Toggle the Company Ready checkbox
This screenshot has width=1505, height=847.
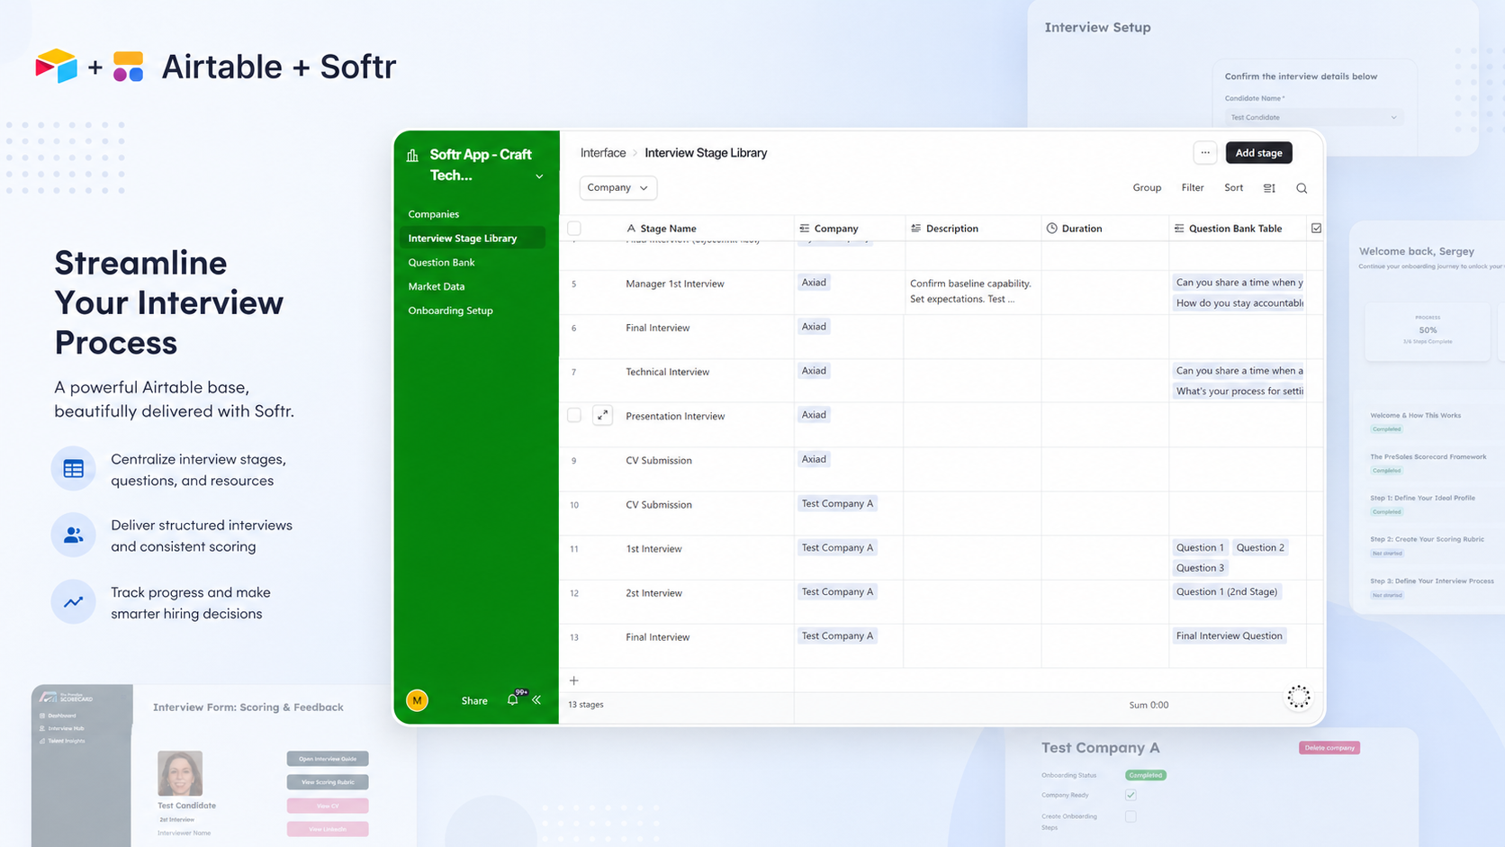1131,795
